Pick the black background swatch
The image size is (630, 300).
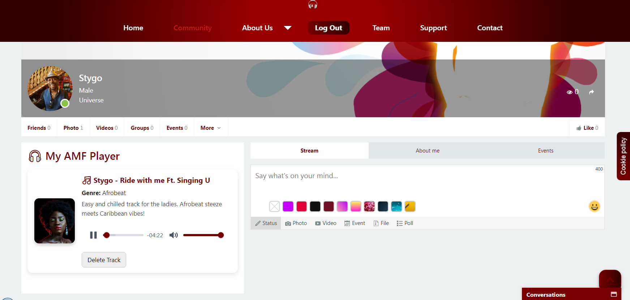pos(315,206)
